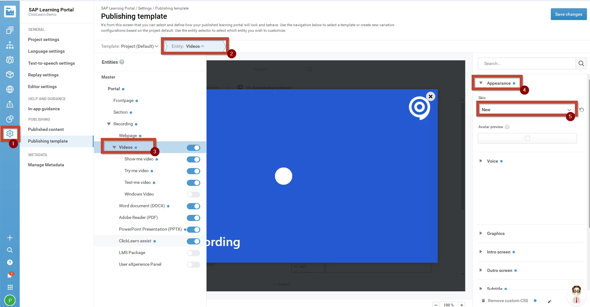Open the people group icon in the rail

(10, 60)
